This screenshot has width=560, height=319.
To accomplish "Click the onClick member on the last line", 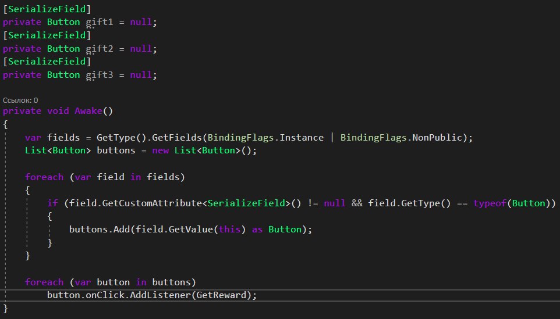I will [105, 295].
